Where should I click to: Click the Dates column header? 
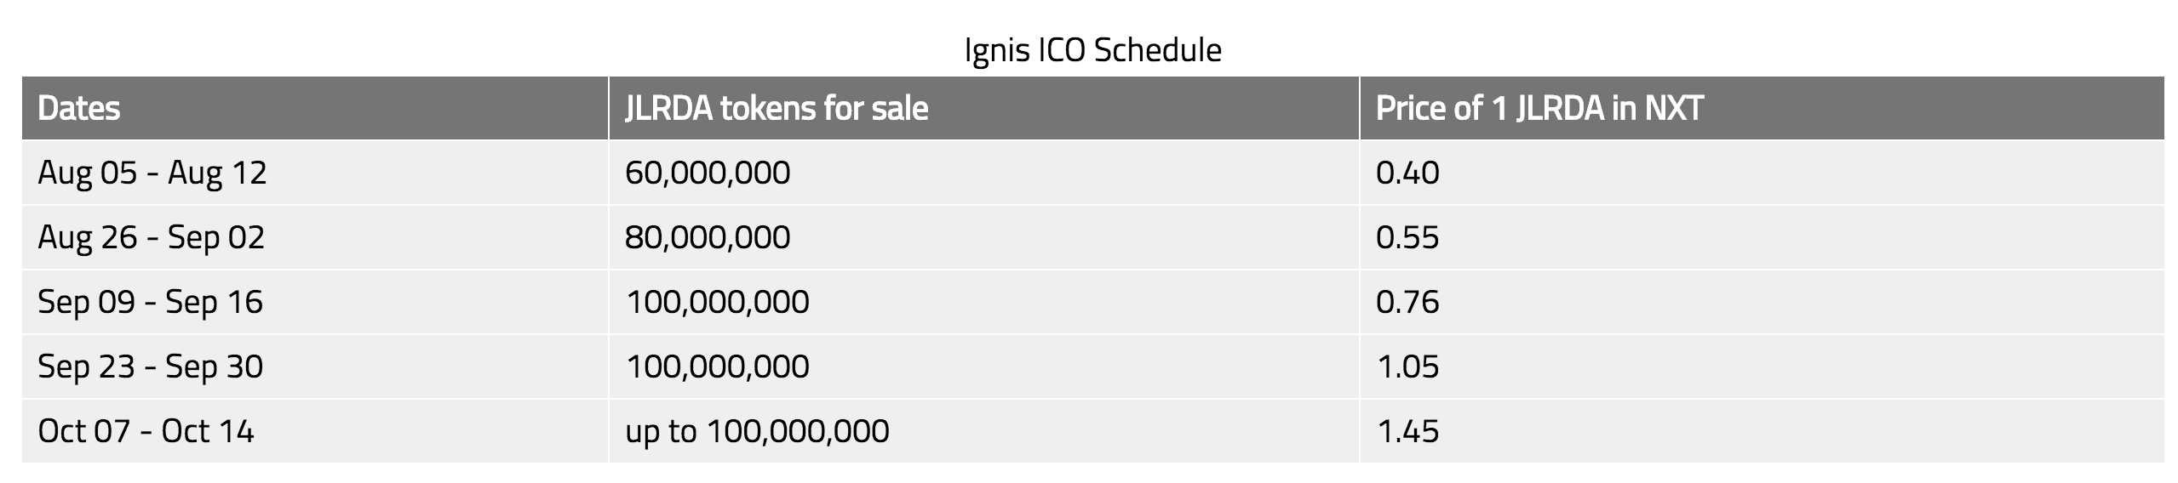(79, 109)
